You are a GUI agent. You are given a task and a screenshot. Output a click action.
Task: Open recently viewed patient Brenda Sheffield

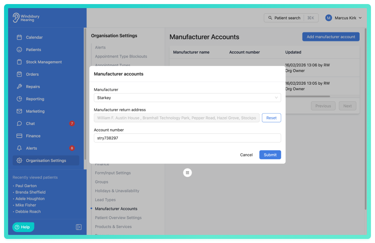[x=30, y=192]
